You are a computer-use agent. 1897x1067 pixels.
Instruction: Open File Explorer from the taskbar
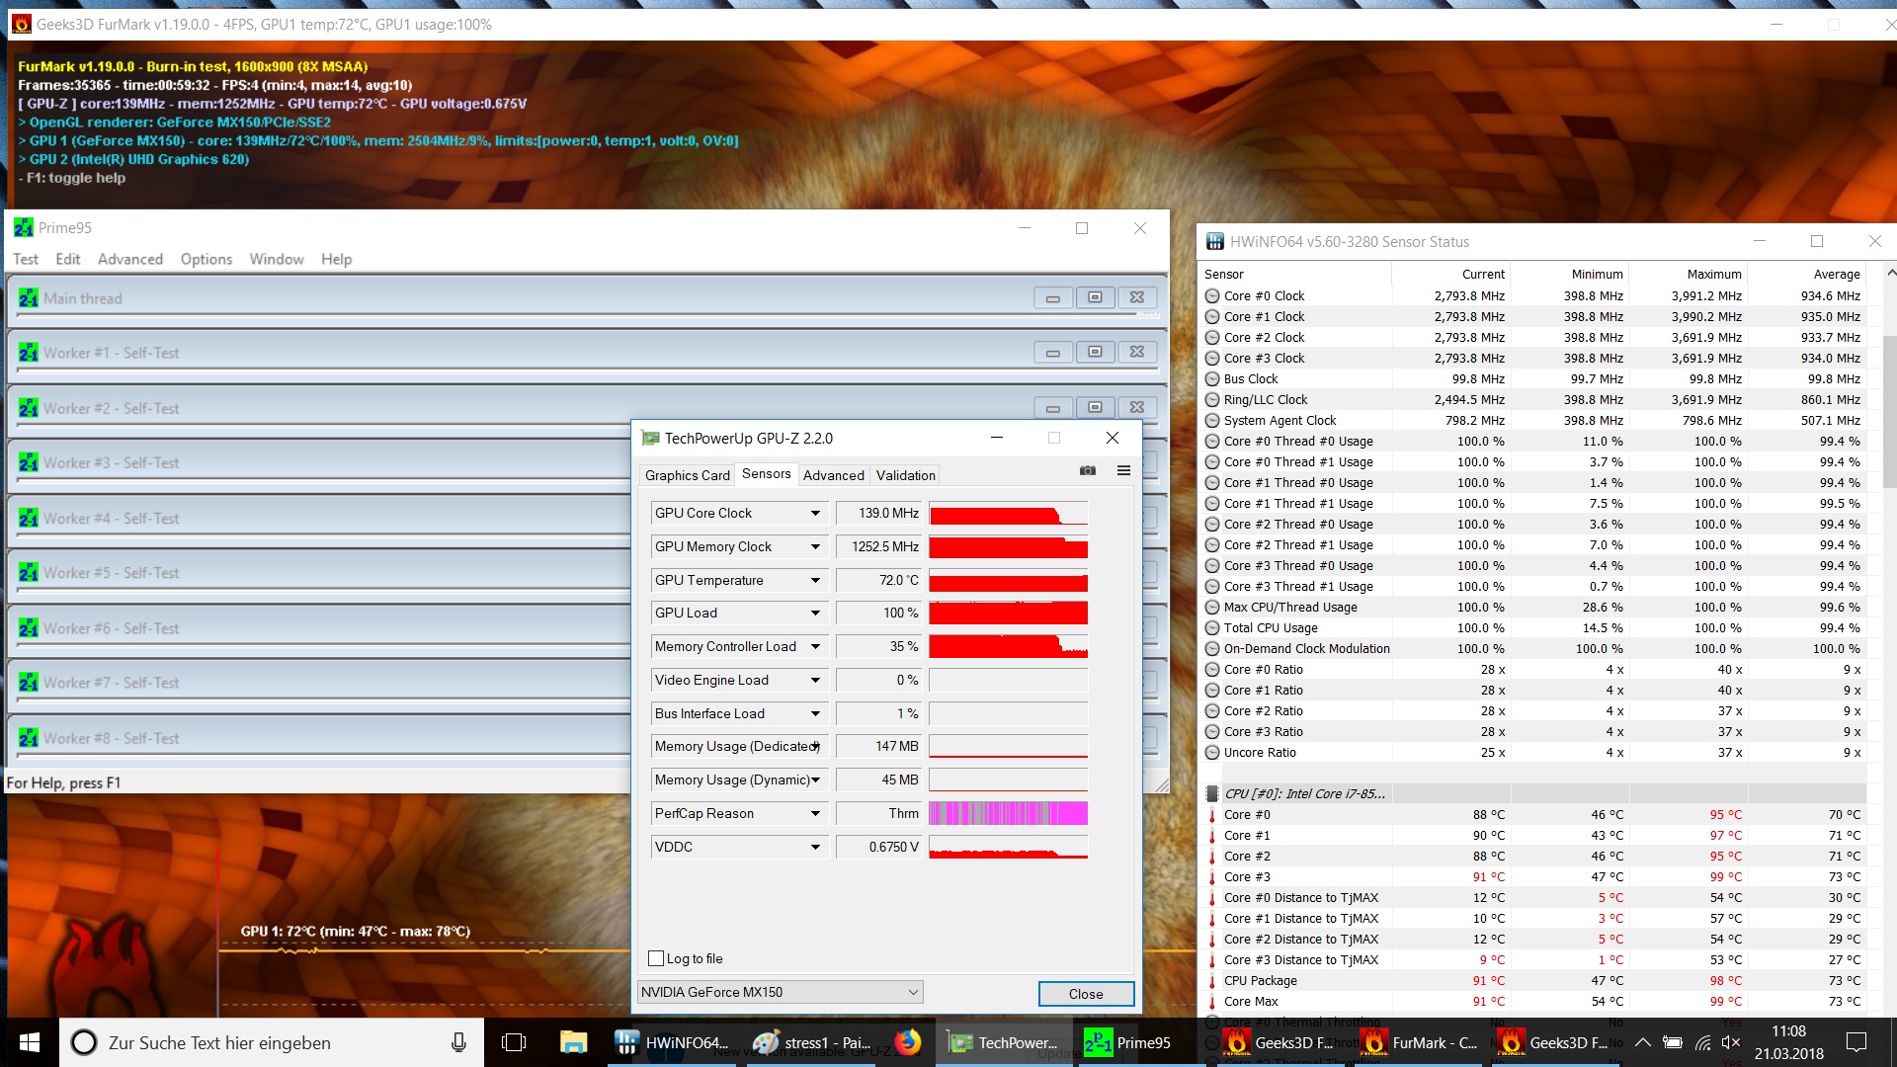tap(573, 1042)
